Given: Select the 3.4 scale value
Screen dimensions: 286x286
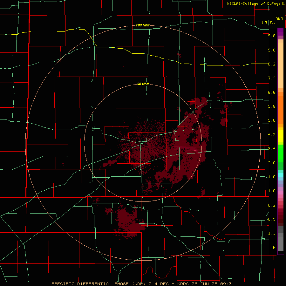Looking at the screenshot, I should point(272,149).
